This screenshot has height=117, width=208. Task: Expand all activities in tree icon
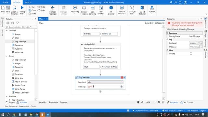click(x=8, y=23)
